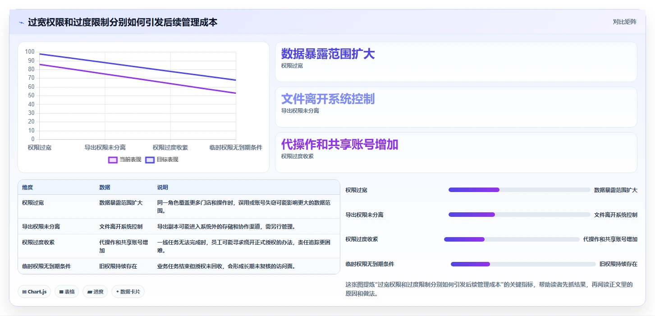Viewport: 655px width, 316px height.
Task: Click the 对比矩阵 label in the header
Action: tap(624, 22)
